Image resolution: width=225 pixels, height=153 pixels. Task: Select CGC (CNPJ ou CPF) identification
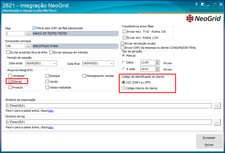coord(123,82)
